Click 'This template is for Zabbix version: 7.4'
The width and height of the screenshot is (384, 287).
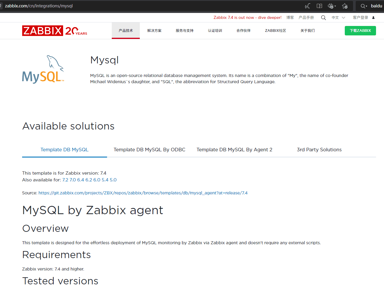pos(64,173)
